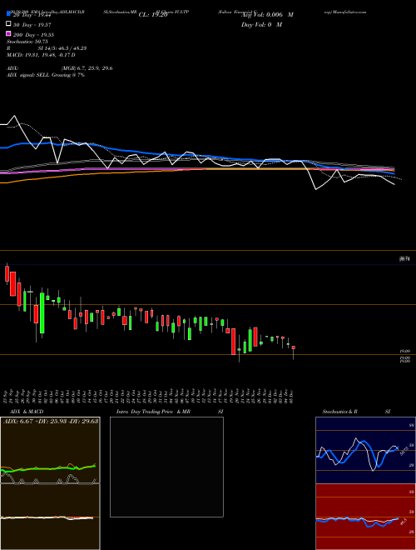Click the 'MACD: 19.31, 19.48, -0.17 D' readout
This screenshot has height=550, width=416.
click(x=41, y=55)
